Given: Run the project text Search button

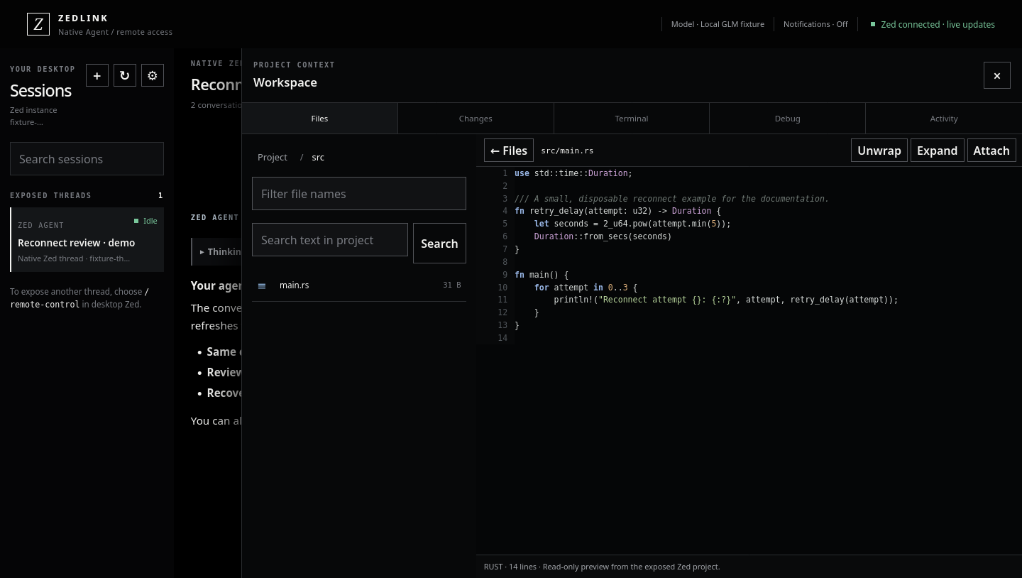Looking at the screenshot, I should tap(439, 244).
